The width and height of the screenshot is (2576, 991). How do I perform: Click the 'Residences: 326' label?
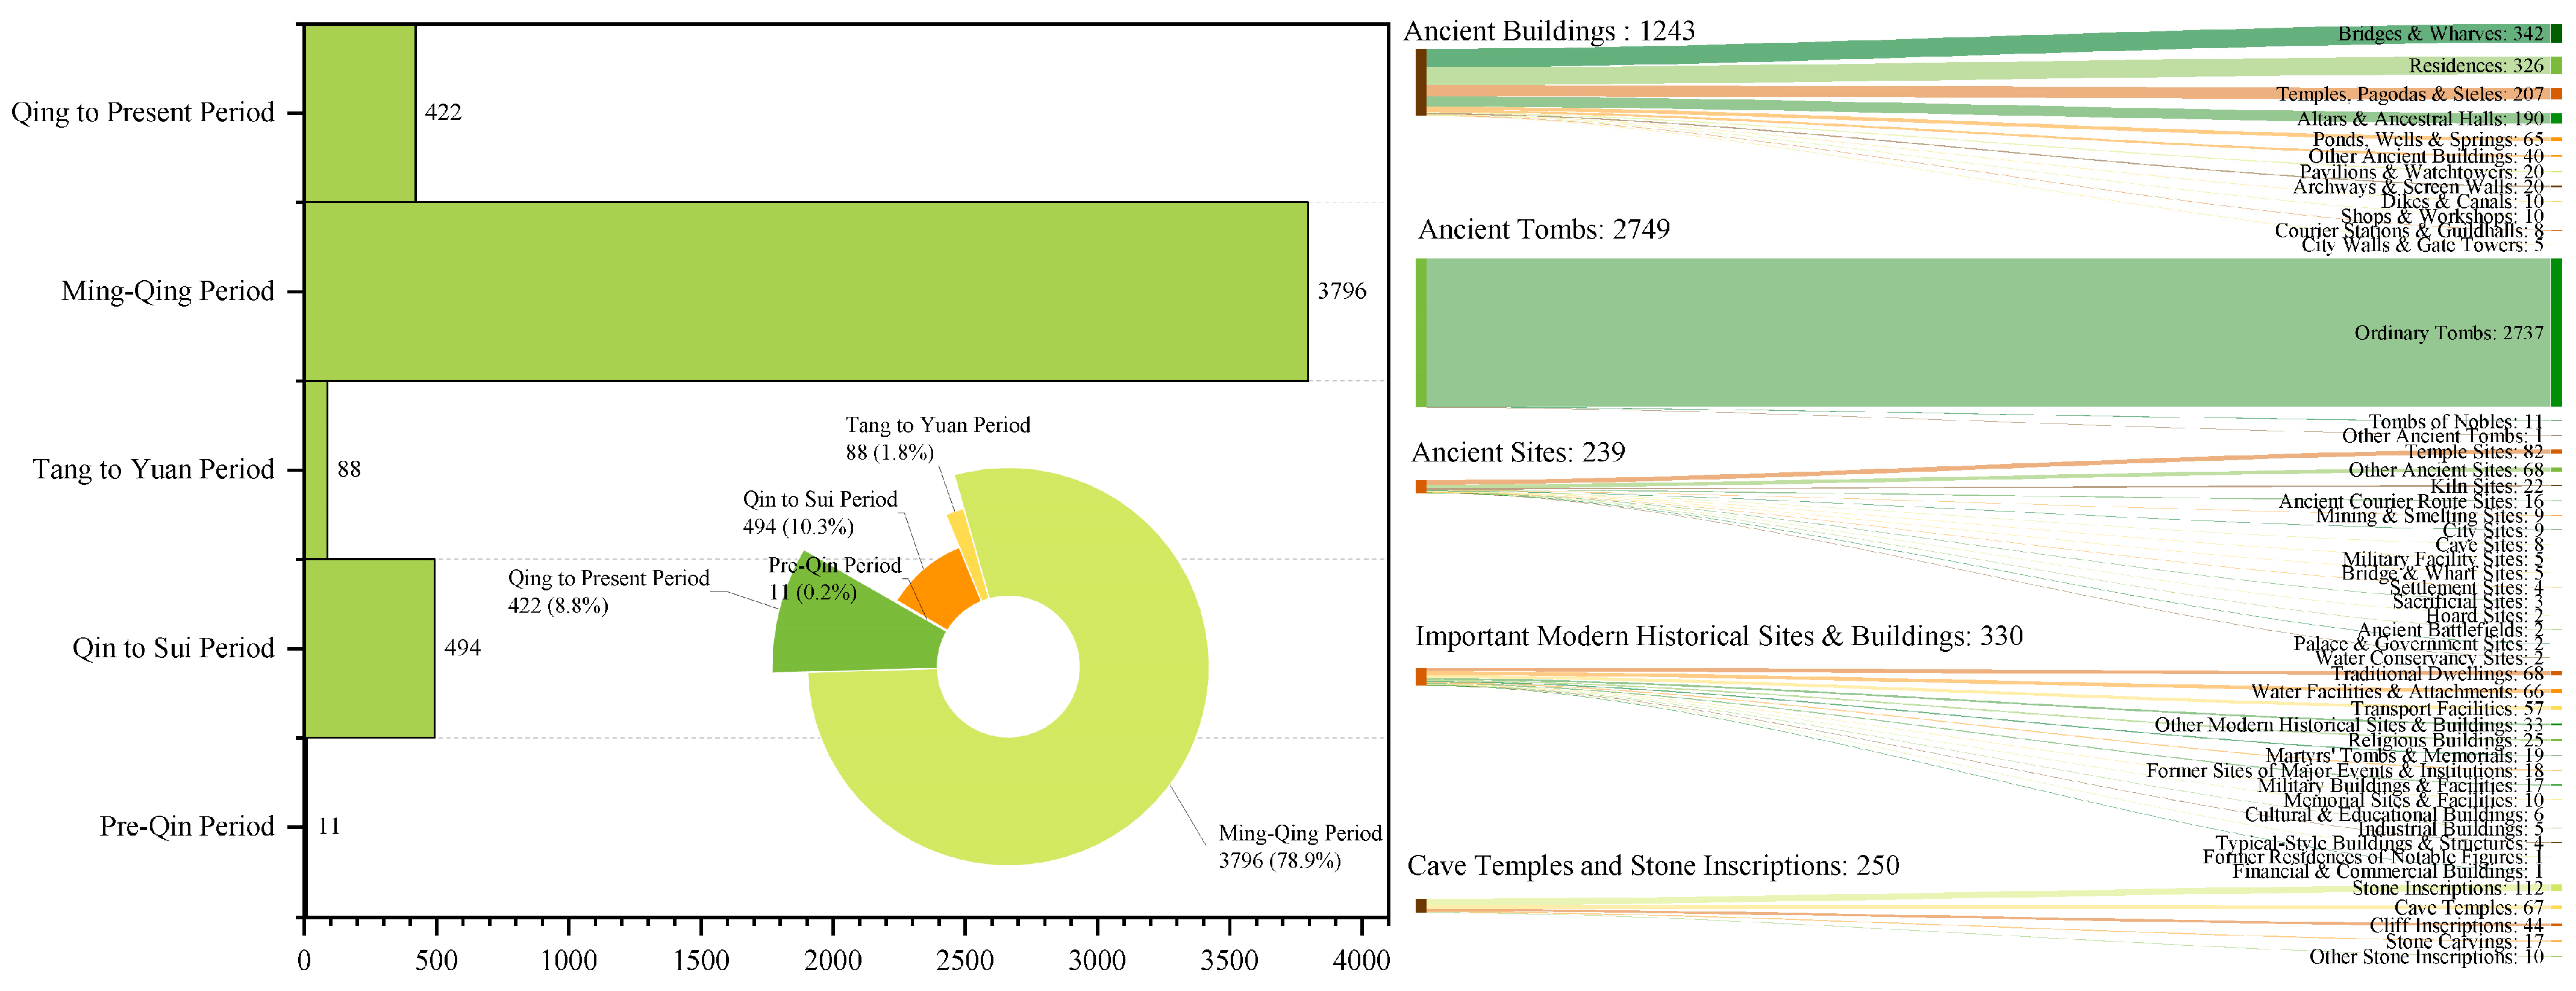pos(2476,66)
